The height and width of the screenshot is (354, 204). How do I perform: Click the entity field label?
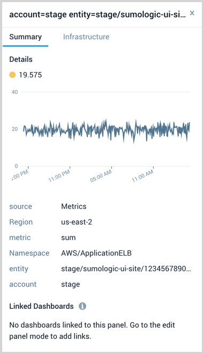pos(19,269)
